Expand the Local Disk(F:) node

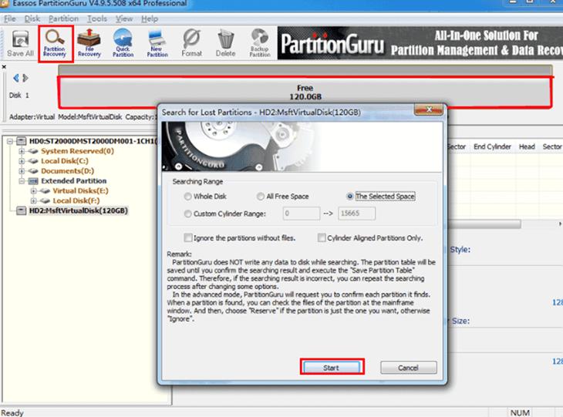[x=33, y=201]
